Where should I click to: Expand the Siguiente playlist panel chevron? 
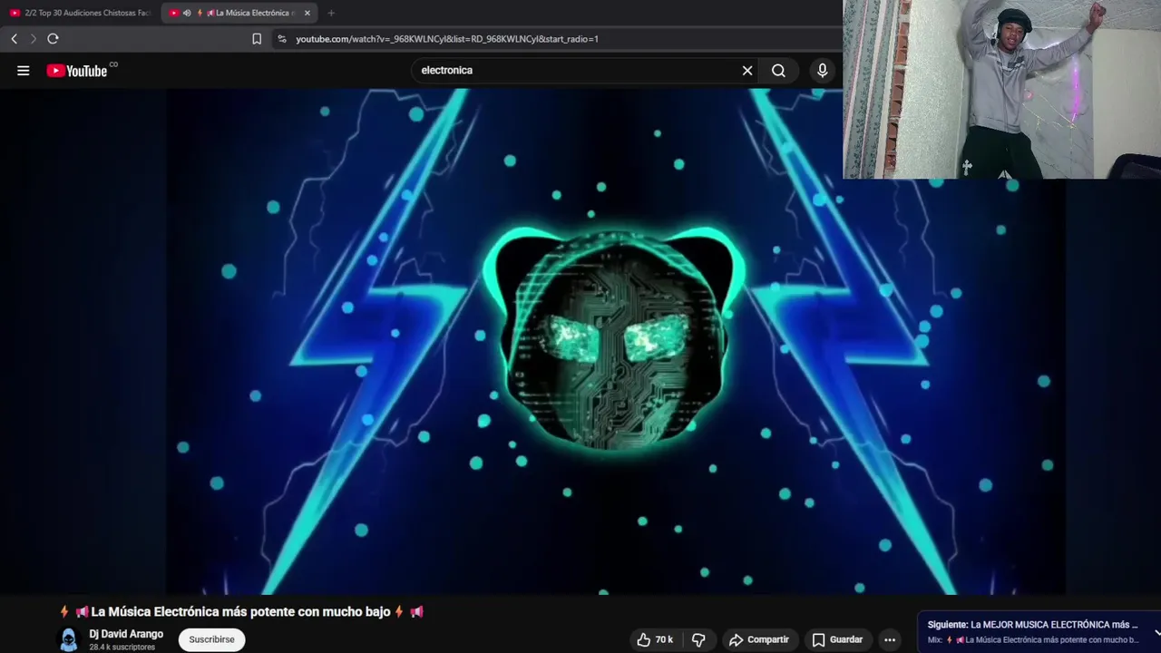(x=1156, y=632)
